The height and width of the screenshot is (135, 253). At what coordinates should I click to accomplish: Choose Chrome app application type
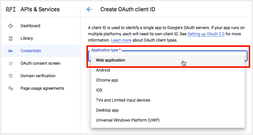168,80
